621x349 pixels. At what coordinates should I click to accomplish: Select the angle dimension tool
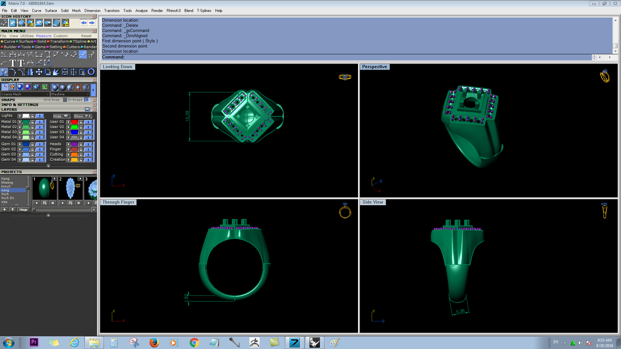pos(4,55)
